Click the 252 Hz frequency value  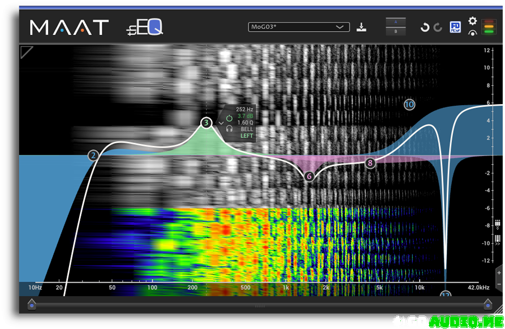pos(245,109)
